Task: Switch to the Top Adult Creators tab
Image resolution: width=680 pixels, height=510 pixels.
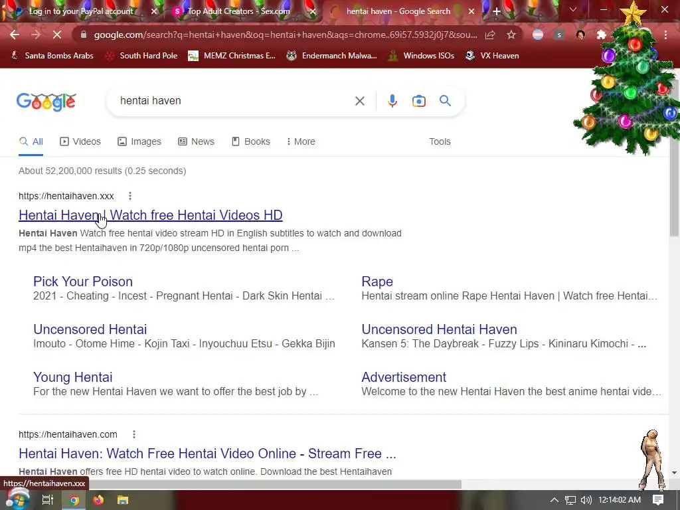Action: 238,11
